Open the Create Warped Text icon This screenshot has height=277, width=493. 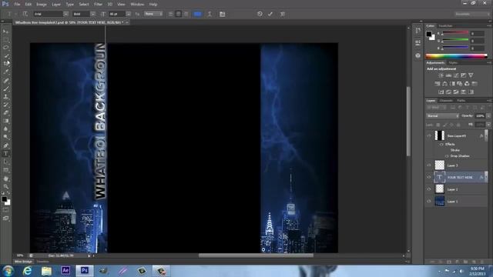click(210, 14)
